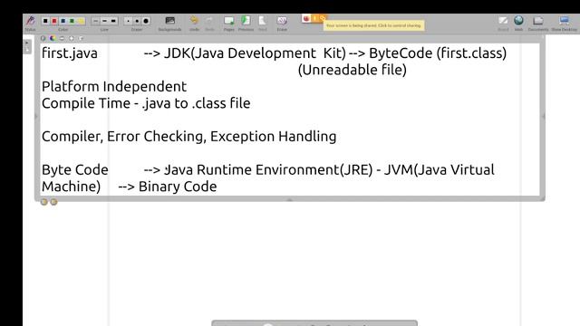The image size is (580, 326).
Task: Click the line 'Compiler, Error Checking, Exception Handling'
Action: [x=189, y=137]
